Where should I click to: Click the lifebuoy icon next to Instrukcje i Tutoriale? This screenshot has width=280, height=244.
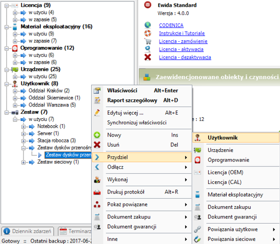pyautogui.click(x=148, y=33)
